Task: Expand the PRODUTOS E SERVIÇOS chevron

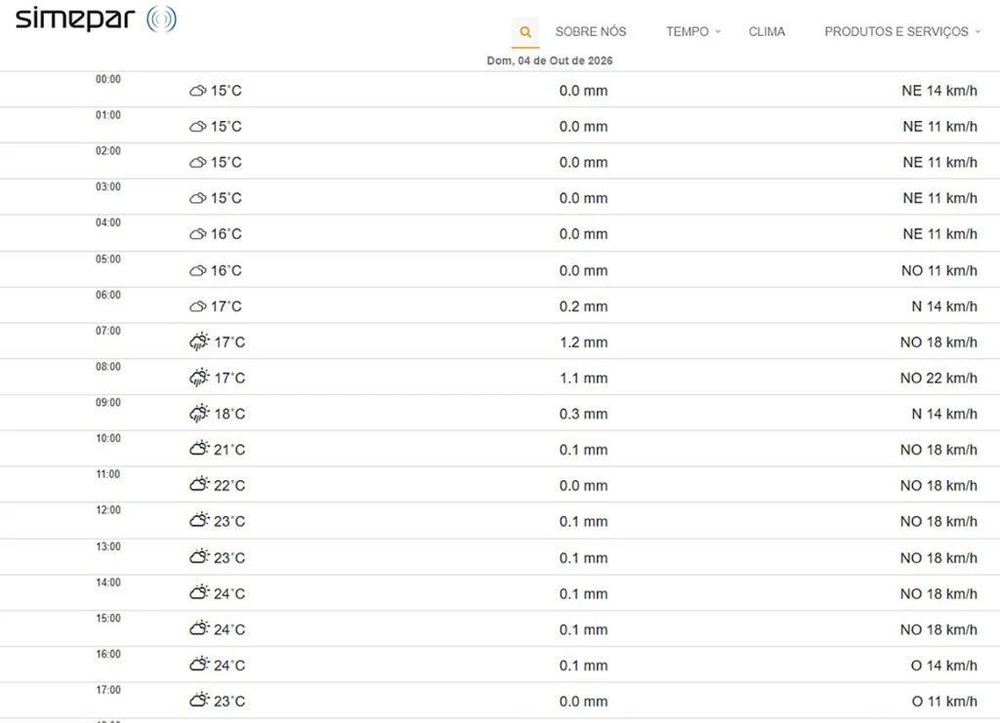Action: pyautogui.click(x=978, y=31)
